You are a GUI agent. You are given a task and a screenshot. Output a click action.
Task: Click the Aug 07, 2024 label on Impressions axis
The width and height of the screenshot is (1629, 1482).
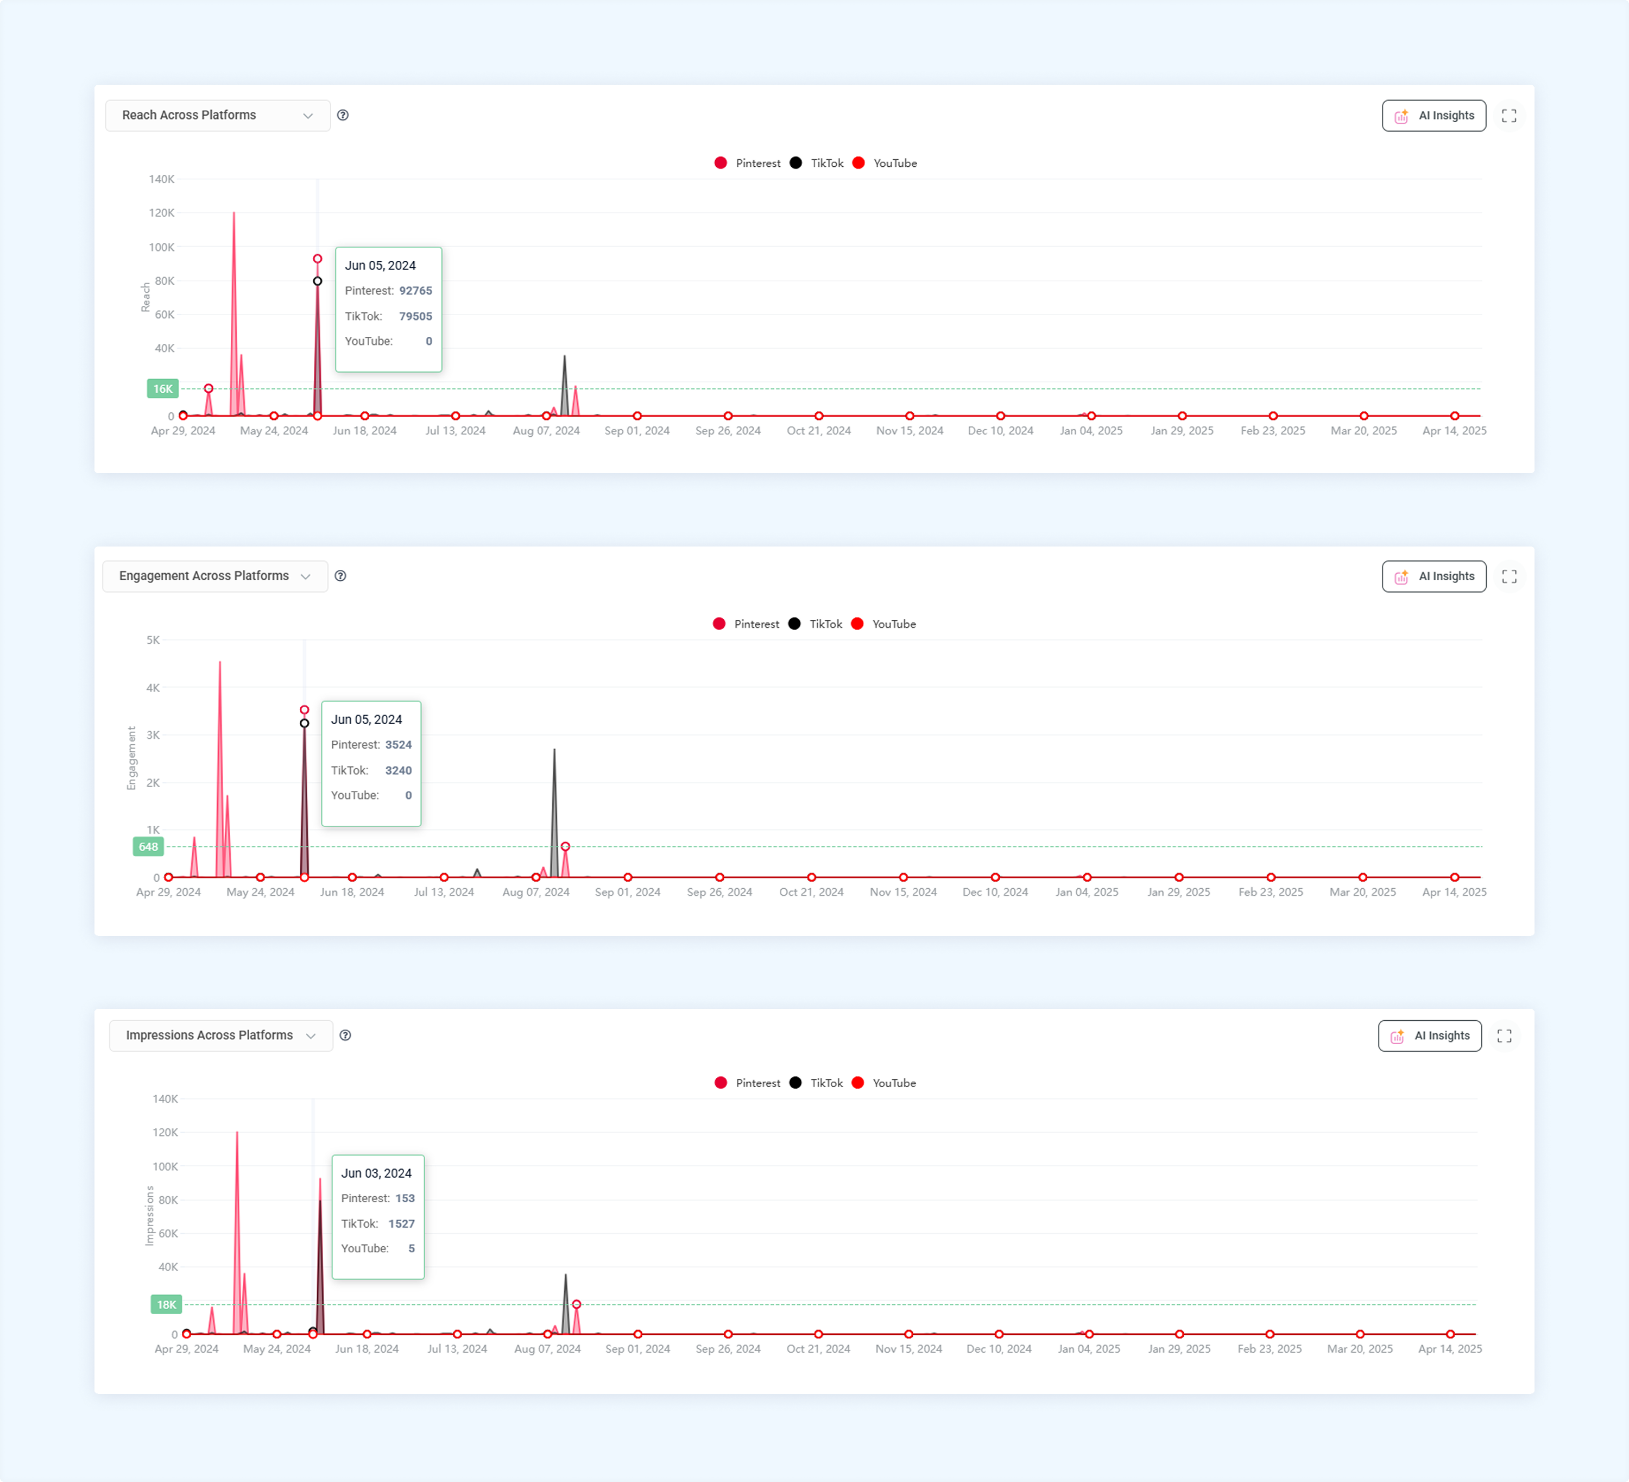[x=548, y=1348]
